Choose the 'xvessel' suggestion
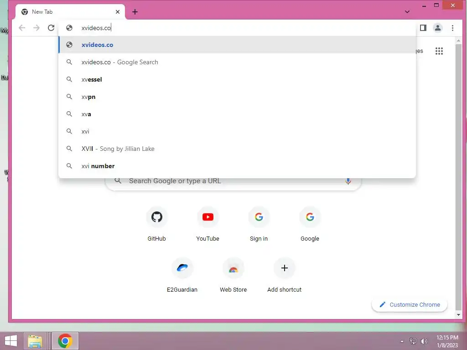The width and height of the screenshot is (467, 350). pyautogui.click(x=237, y=79)
